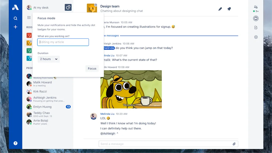Click the plus icon to create something new
The image size is (272, 153).
coord(15,27)
